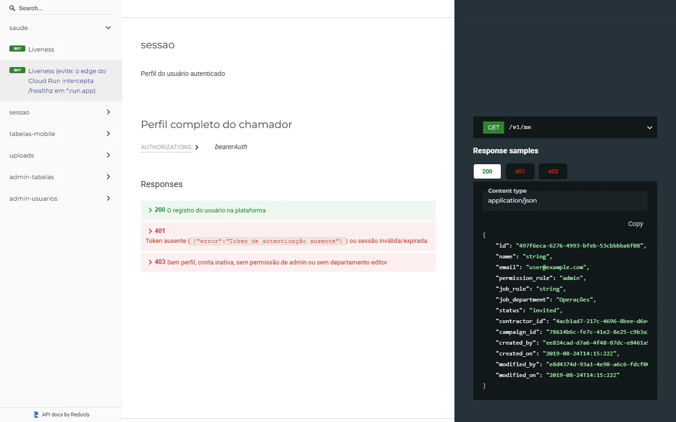The width and height of the screenshot is (676, 422).
Task: Open the admin-usuarios sidebar group
Action: click(x=61, y=198)
